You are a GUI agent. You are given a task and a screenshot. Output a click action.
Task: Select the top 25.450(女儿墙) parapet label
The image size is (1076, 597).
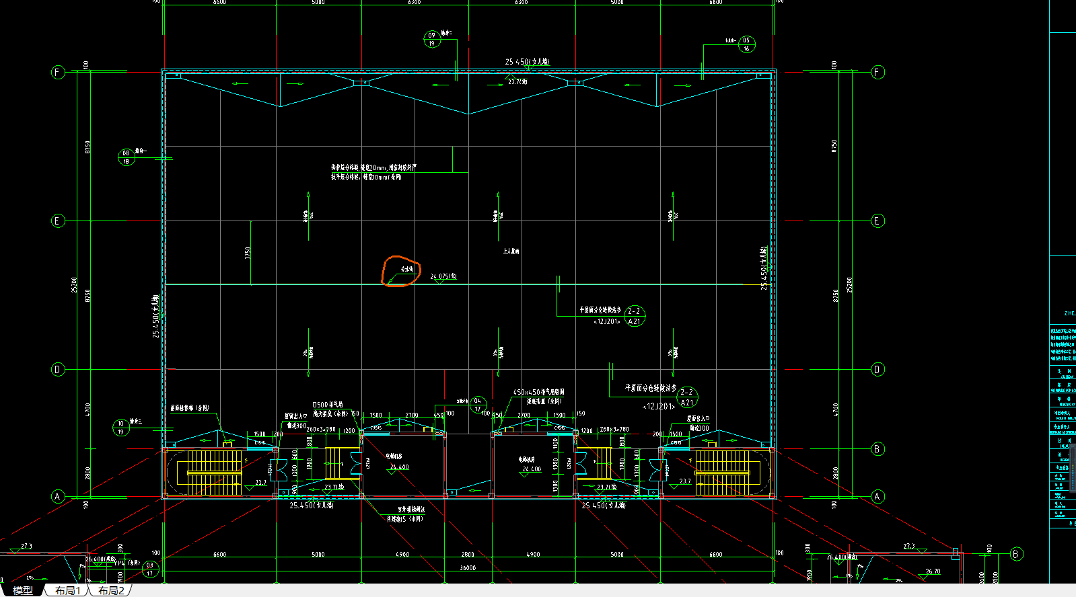point(527,62)
